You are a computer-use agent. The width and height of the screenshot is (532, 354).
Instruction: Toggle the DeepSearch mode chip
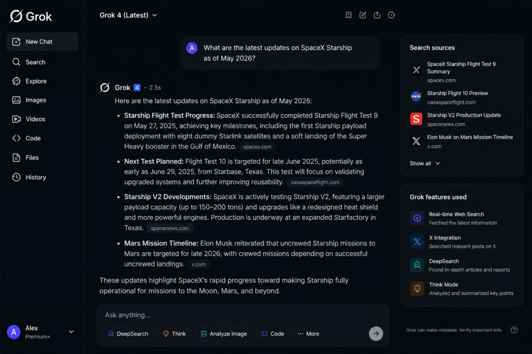click(x=128, y=334)
